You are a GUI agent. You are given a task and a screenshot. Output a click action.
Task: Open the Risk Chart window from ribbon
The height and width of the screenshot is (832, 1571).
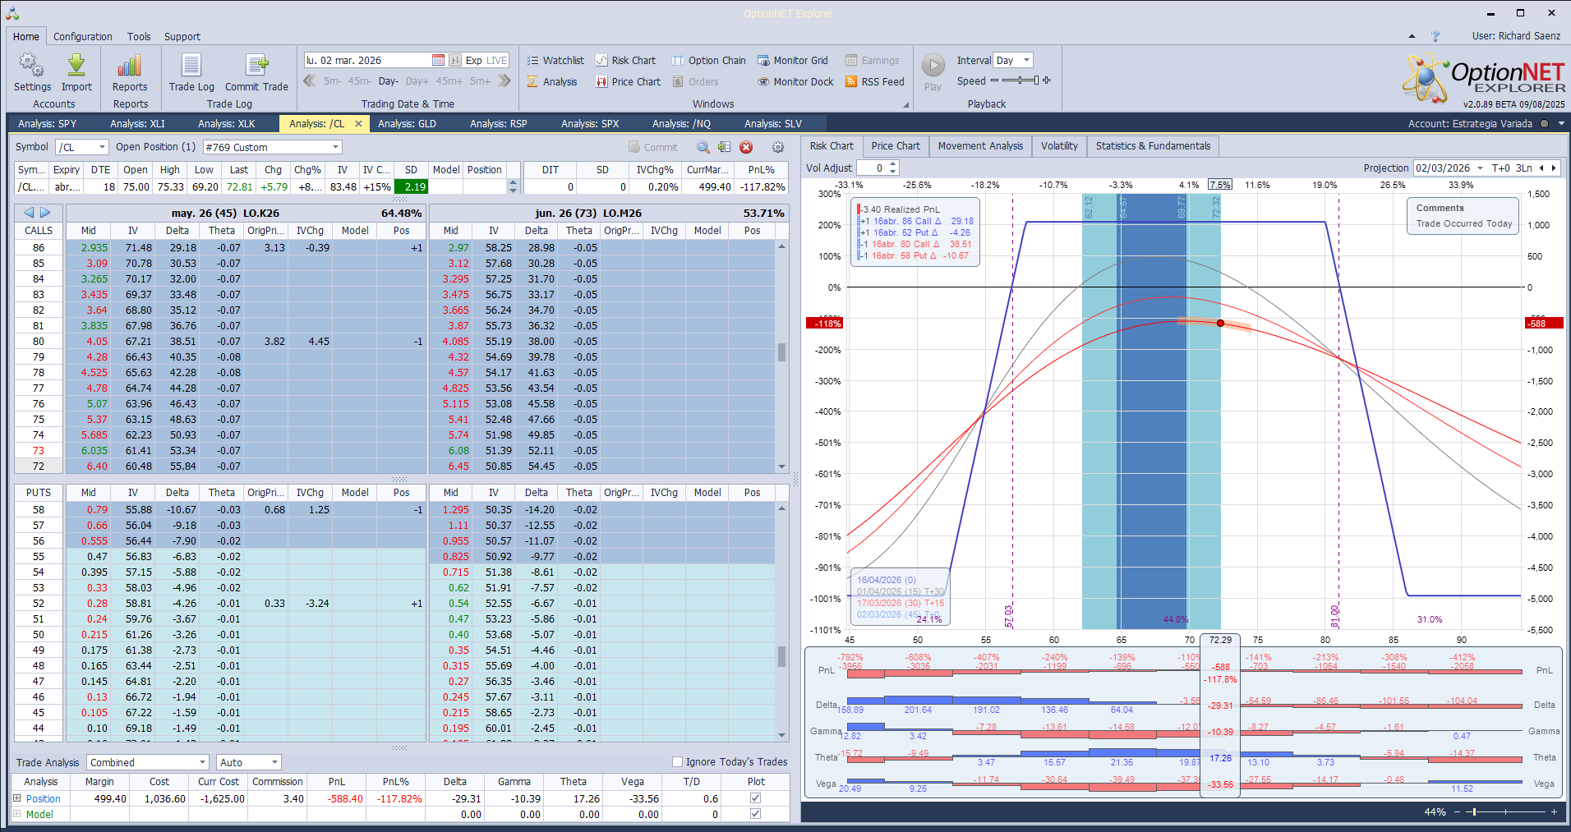tap(625, 60)
